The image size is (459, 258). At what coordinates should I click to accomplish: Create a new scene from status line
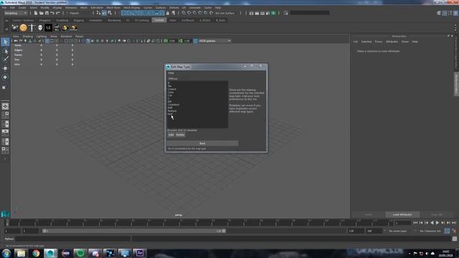click(x=36, y=13)
